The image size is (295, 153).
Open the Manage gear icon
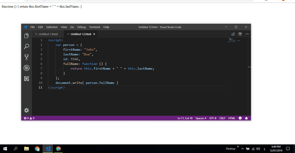pos(27,110)
